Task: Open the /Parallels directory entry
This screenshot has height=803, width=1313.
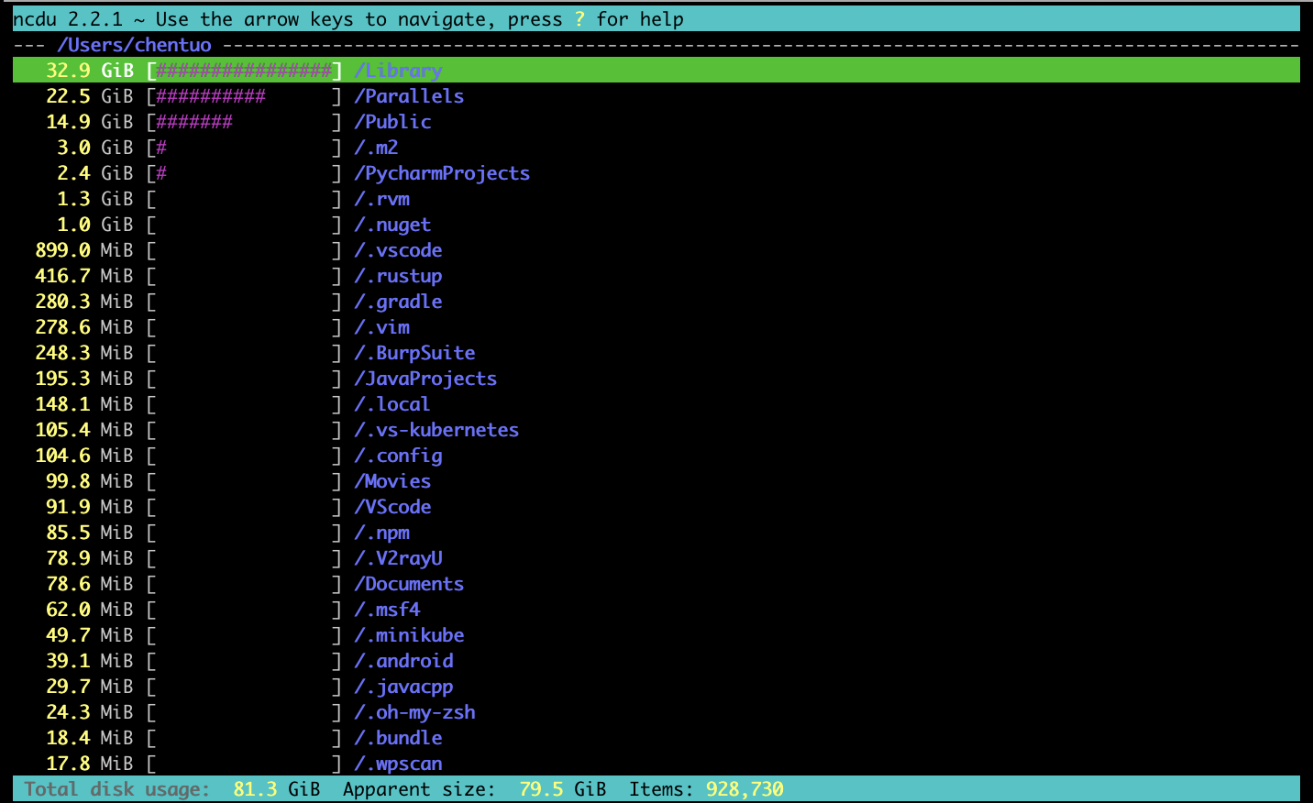Action: [409, 96]
